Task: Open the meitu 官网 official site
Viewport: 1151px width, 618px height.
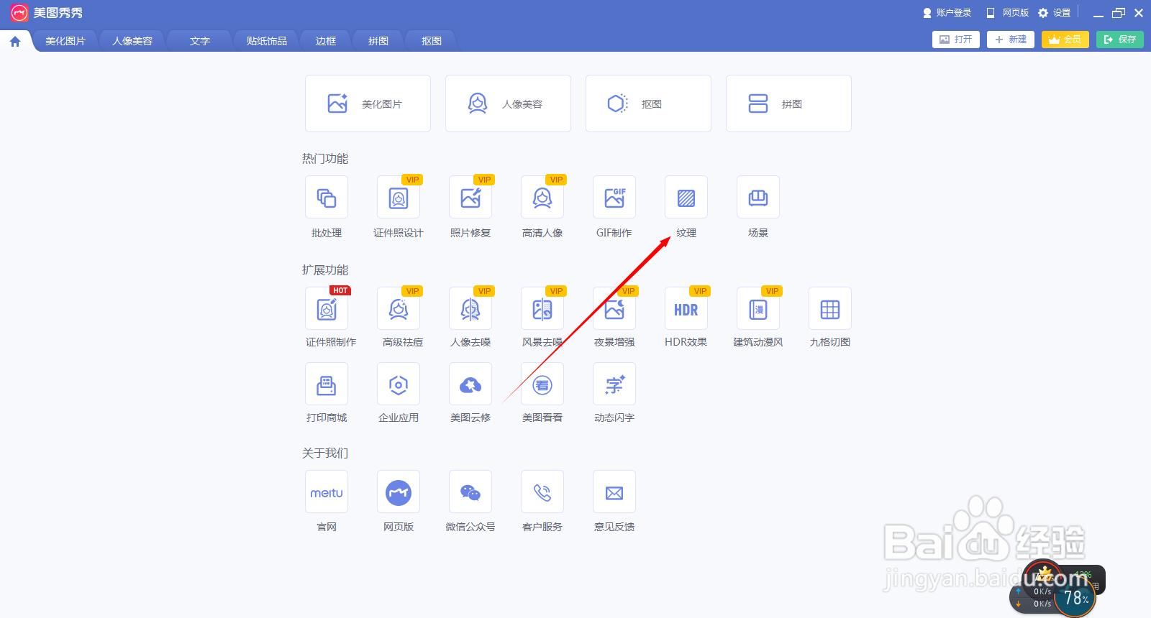Action: tap(327, 492)
